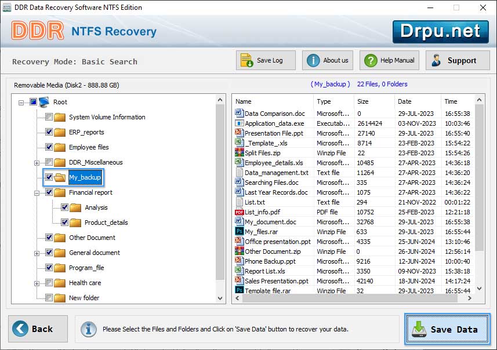Viewport: 497px width, 350px height.
Task: Open the Drpu.net banner link
Action: (x=441, y=32)
